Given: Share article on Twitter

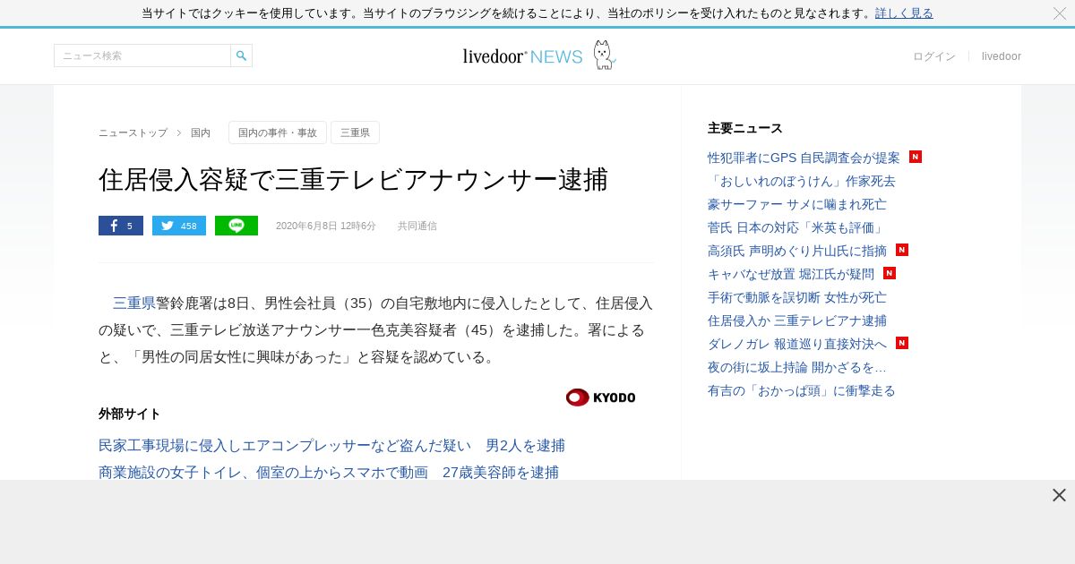Looking at the screenshot, I should [179, 226].
